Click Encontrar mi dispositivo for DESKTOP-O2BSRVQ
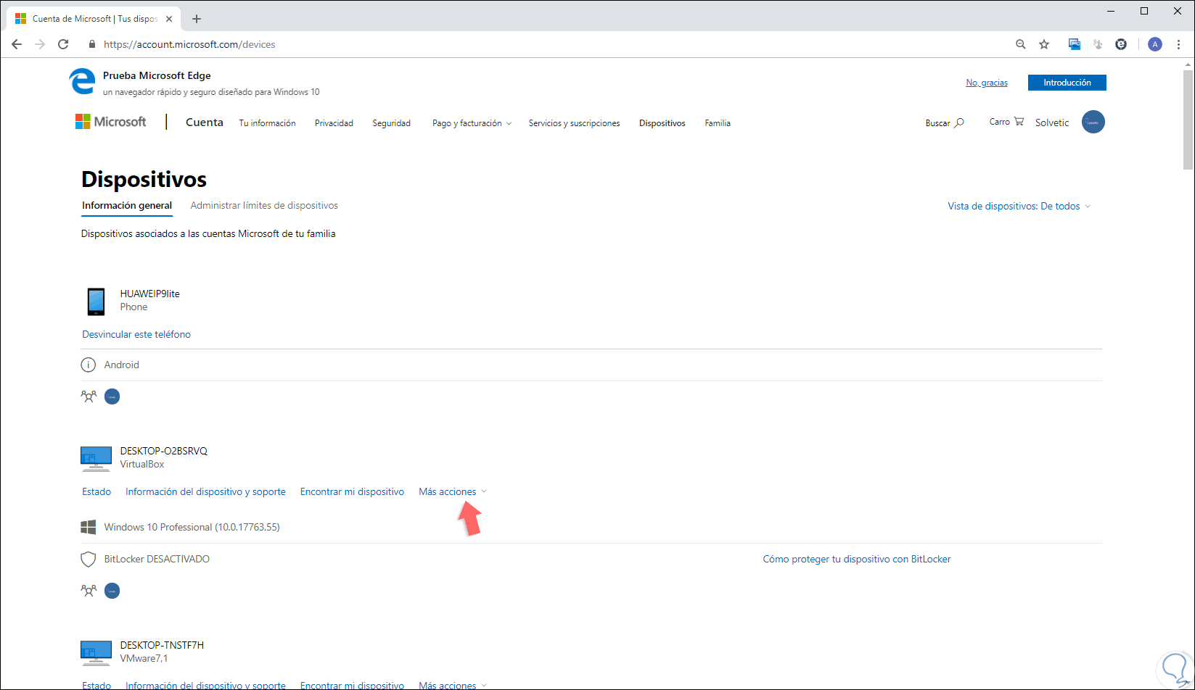1195x690 pixels. pyautogui.click(x=352, y=491)
